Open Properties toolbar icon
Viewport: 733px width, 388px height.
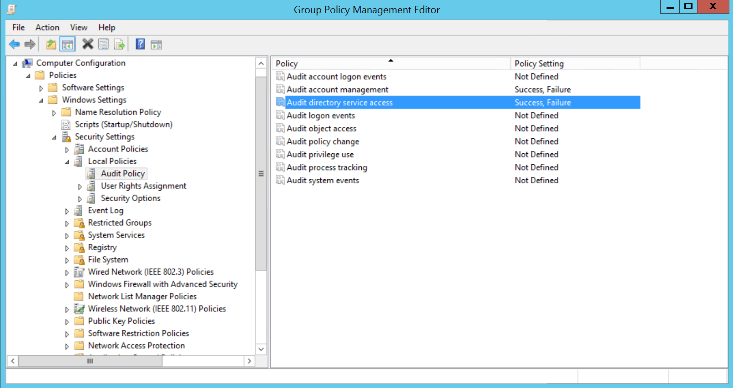pos(104,44)
